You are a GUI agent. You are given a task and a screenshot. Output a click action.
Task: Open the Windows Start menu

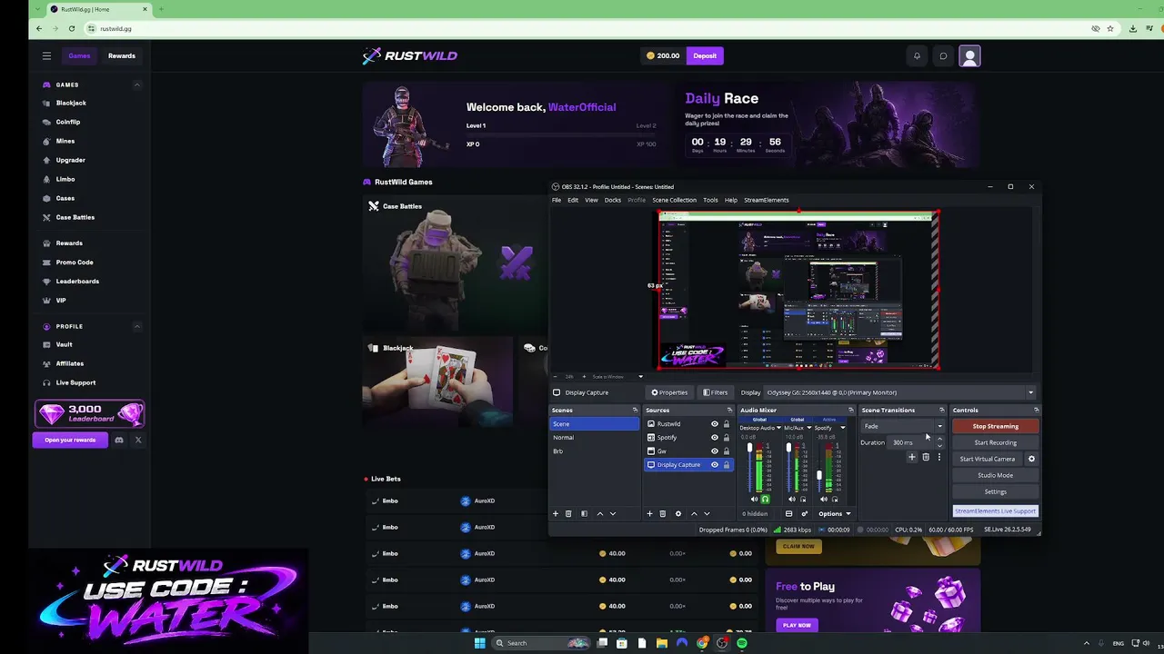pos(479,643)
